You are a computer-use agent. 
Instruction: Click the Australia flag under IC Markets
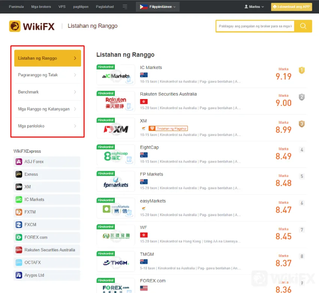(144, 75)
